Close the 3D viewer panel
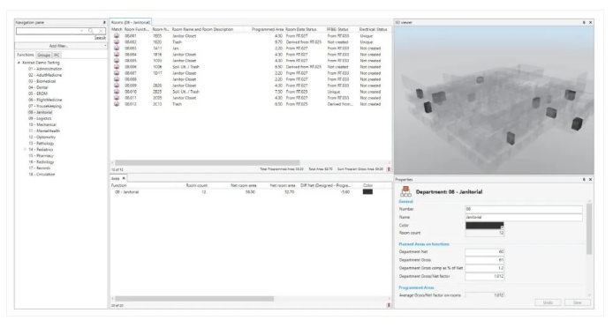613x328 pixels. click(x=590, y=23)
